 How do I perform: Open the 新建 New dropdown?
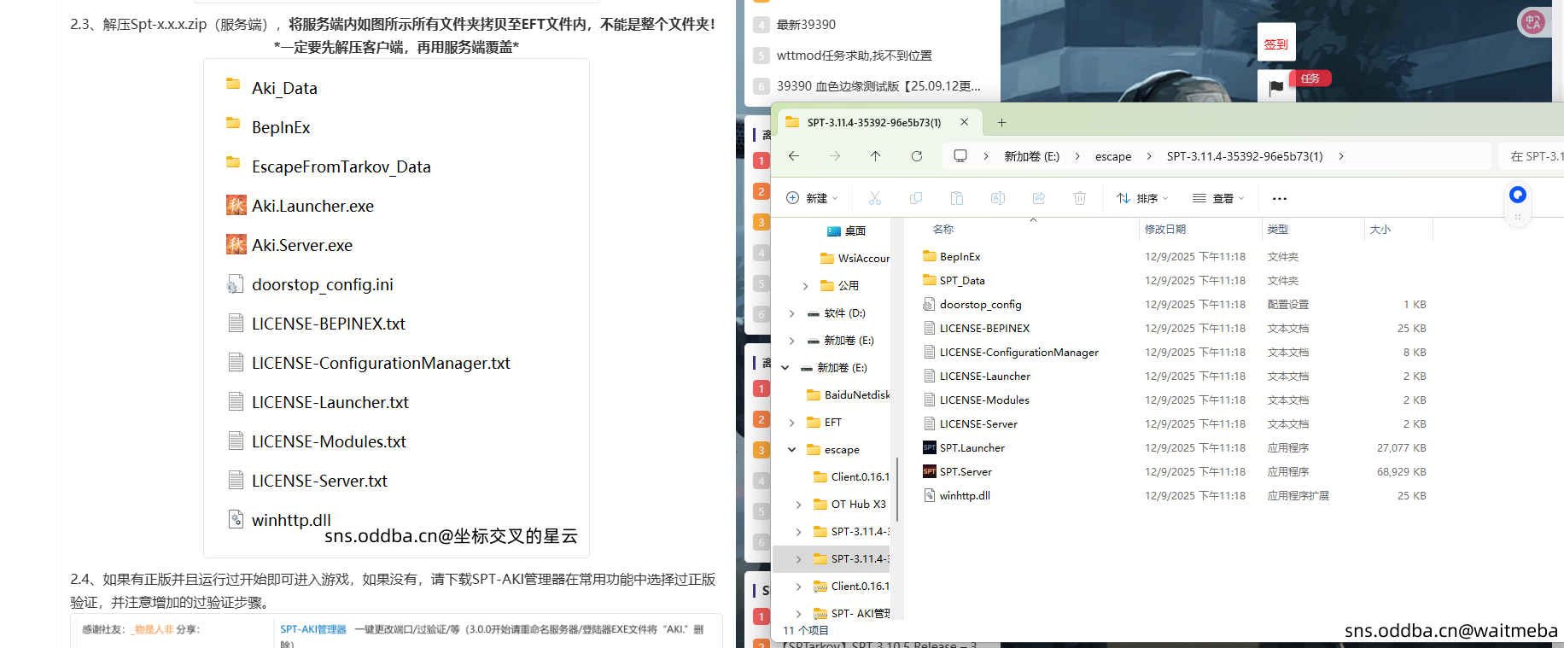click(x=812, y=198)
